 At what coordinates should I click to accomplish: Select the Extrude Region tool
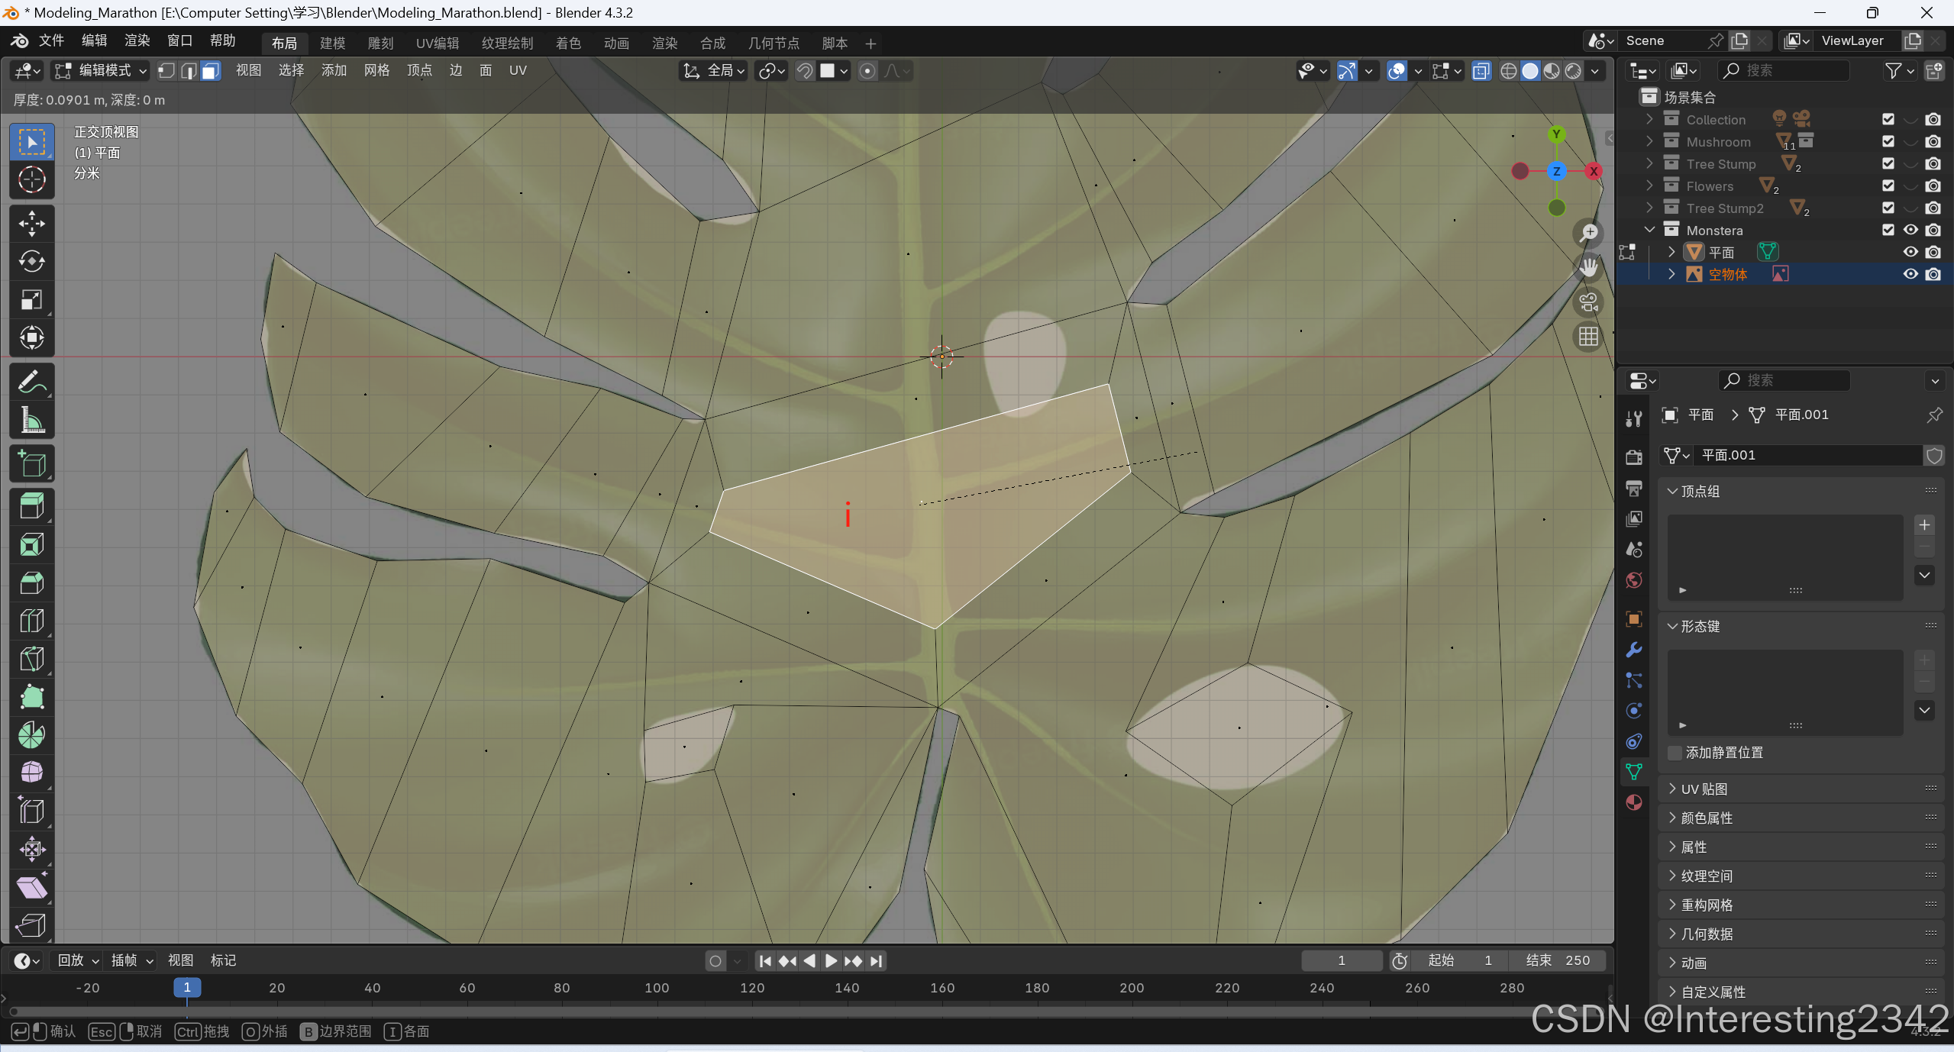(x=31, y=506)
